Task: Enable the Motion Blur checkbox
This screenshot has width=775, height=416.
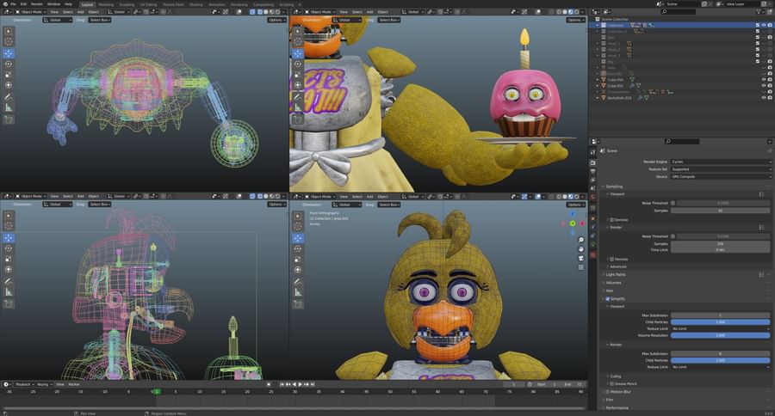Action: (607, 392)
